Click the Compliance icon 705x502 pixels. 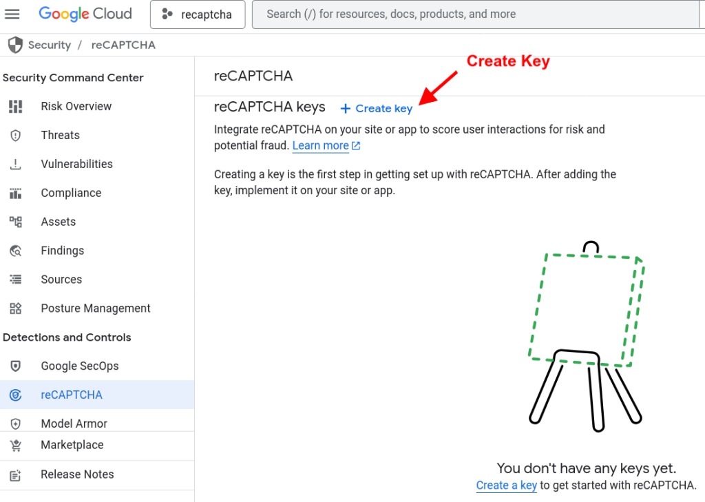pyautogui.click(x=15, y=193)
